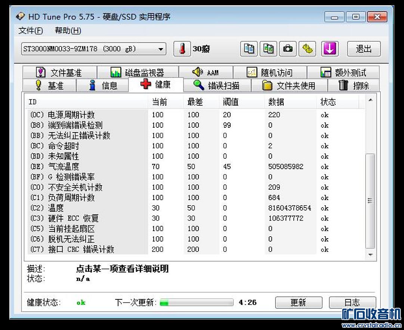Click the 点击某一项查看详细说明 description text
The image size is (404, 330).
pos(122,269)
